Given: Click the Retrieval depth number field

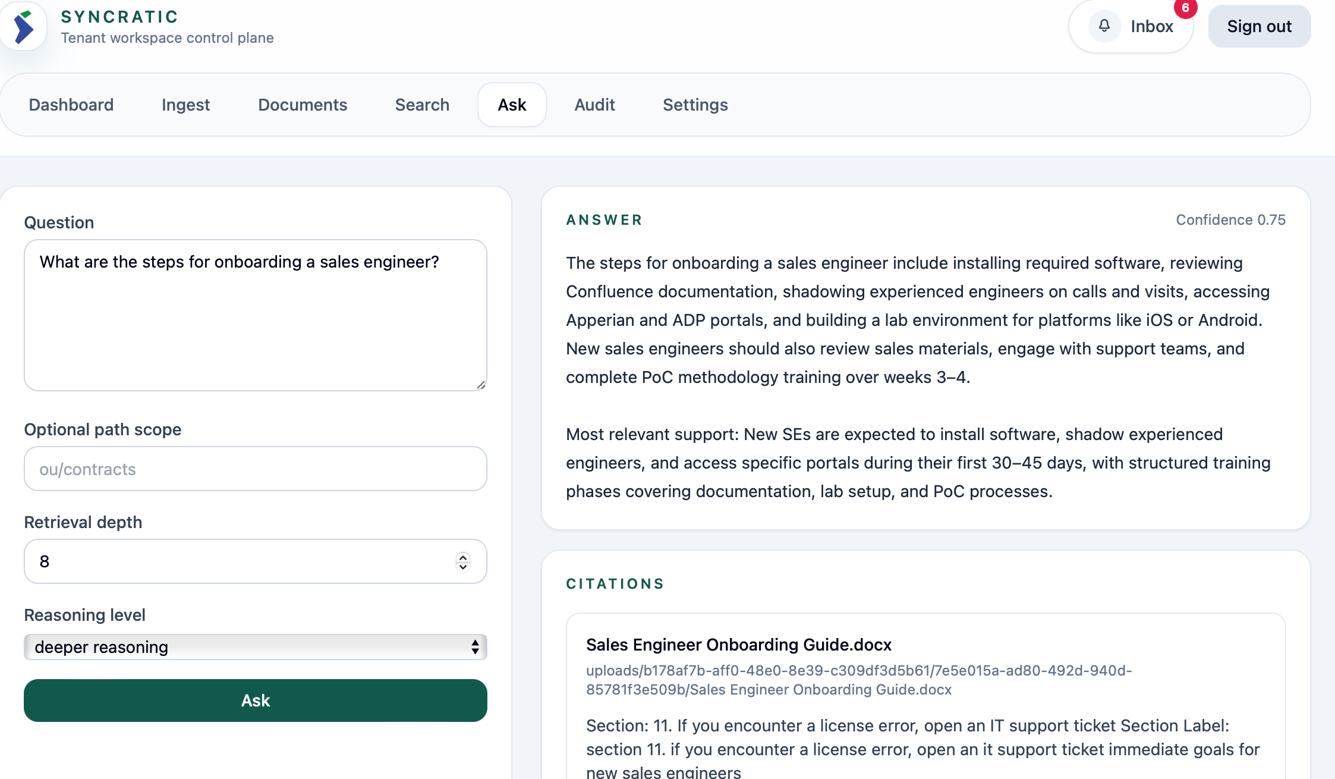Looking at the screenshot, I should coord(238,561).
